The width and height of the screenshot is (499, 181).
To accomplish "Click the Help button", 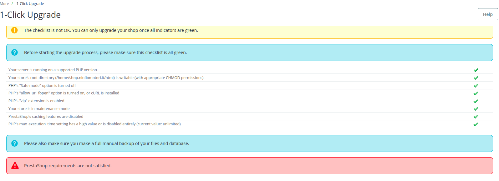I will click(x=487, y=14).
